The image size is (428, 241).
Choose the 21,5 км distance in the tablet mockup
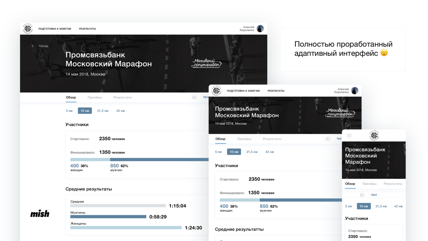click(252, 152)
